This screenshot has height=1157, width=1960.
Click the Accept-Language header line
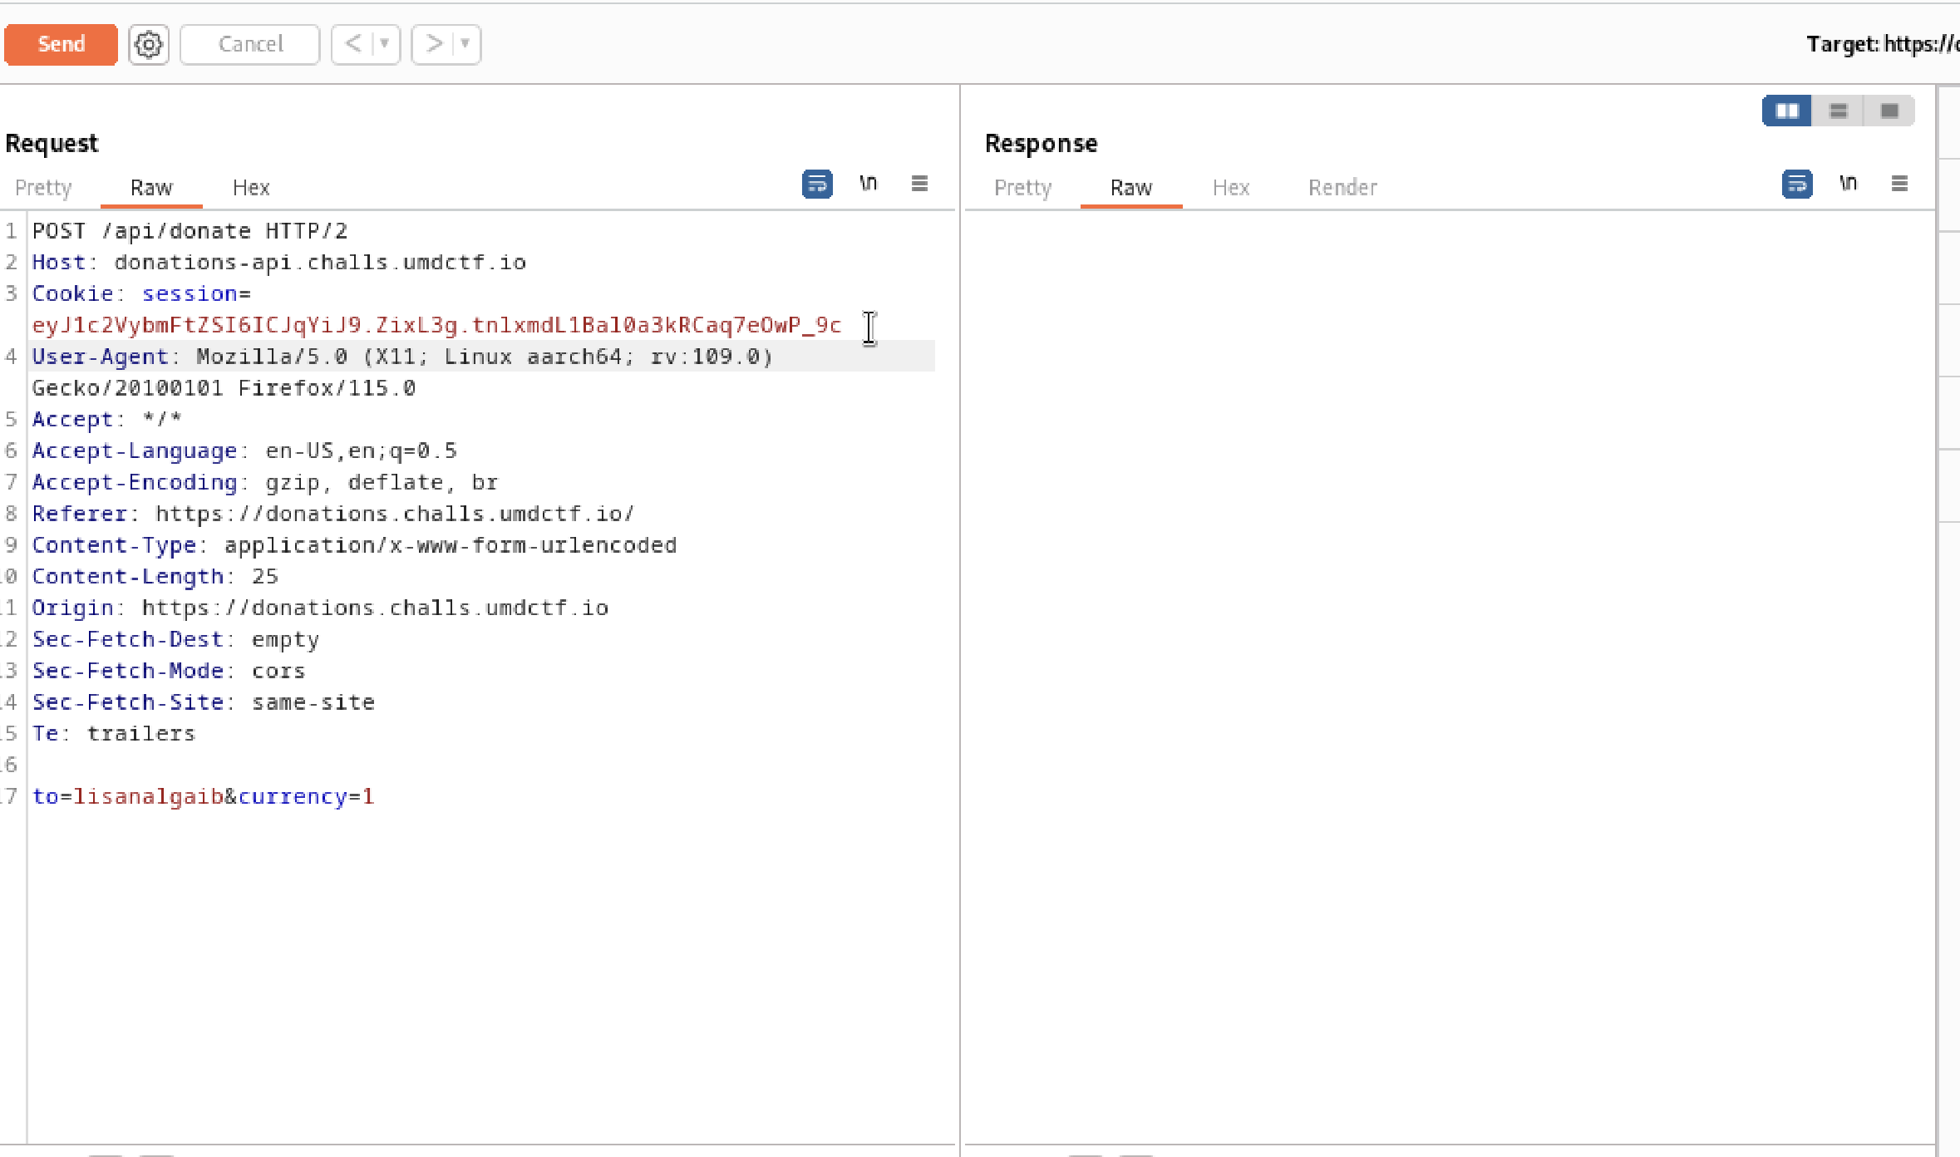click(x=244, y=451)
